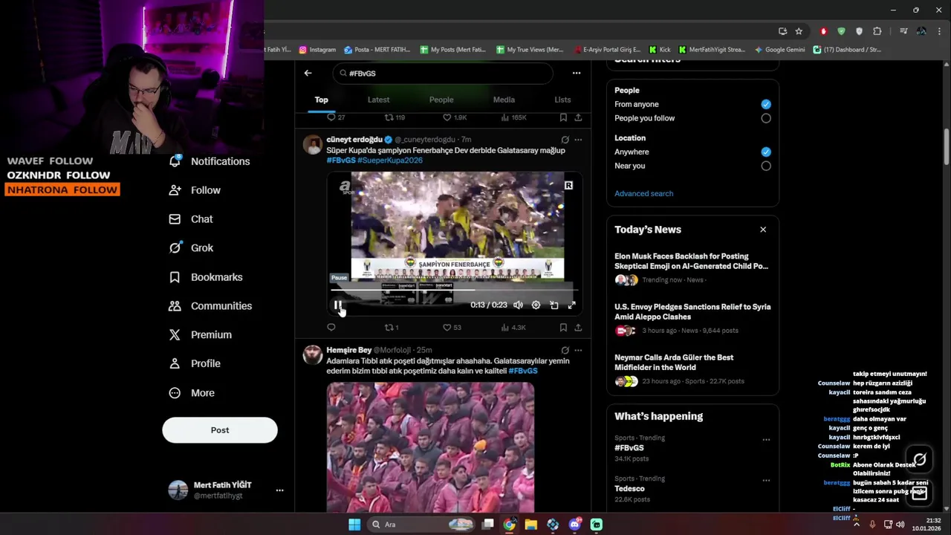
Task: Open more options for Tedesco trend
Action: coord(766,481)
